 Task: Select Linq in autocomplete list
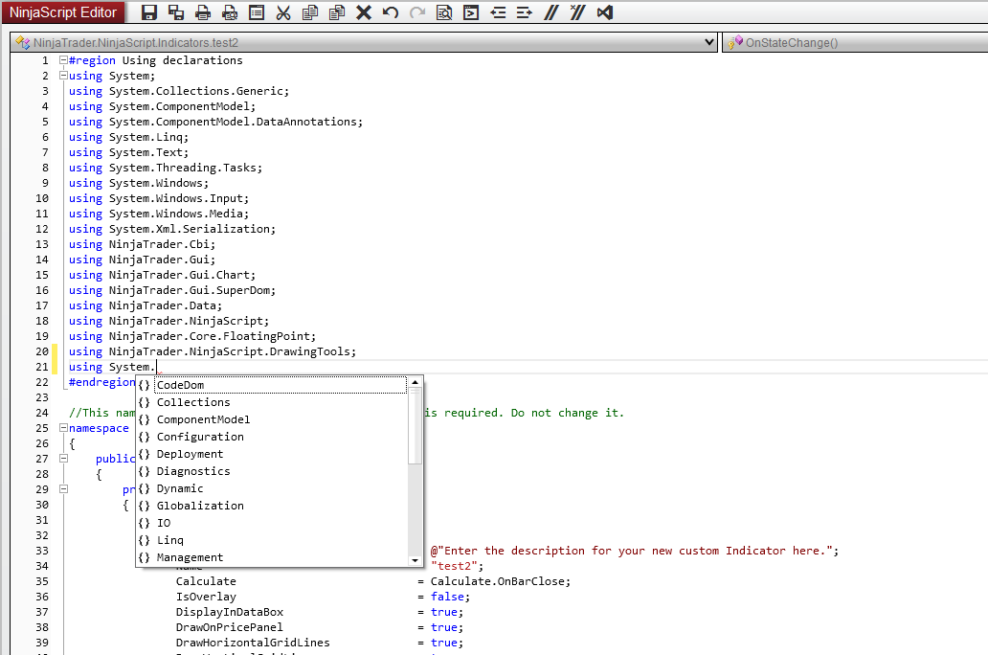[272, 540]
